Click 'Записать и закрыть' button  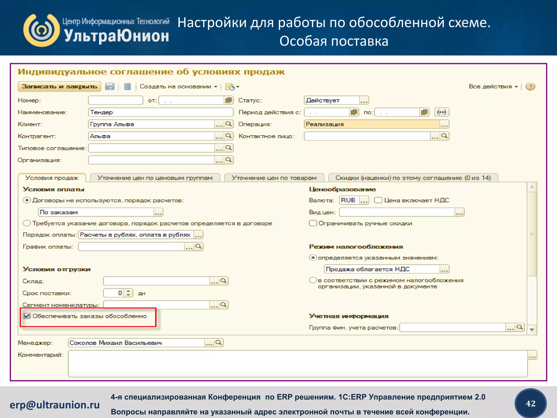60,87
